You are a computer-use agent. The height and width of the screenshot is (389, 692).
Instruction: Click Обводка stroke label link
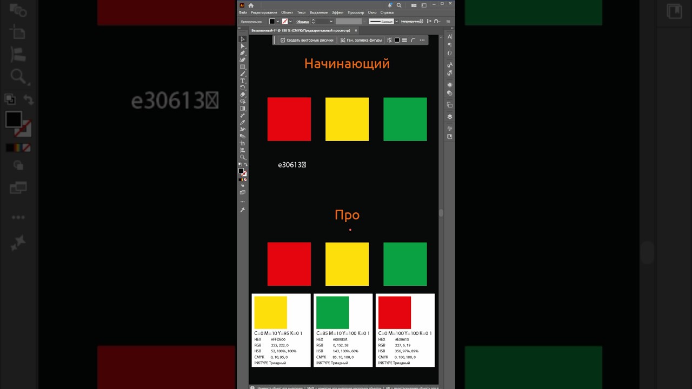point(303,22)
